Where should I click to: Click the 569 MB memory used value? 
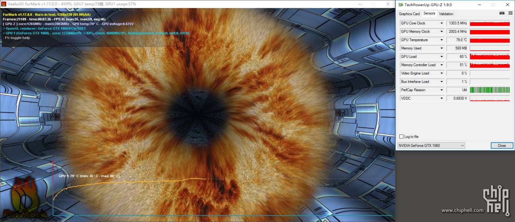(457, 48)
